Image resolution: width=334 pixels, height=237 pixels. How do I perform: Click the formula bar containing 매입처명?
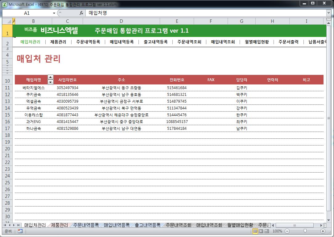206,13
